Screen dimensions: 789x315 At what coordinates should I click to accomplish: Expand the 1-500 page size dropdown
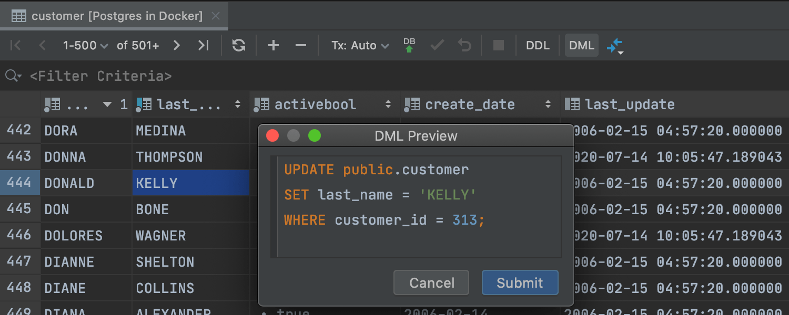(x=85, y=46)
